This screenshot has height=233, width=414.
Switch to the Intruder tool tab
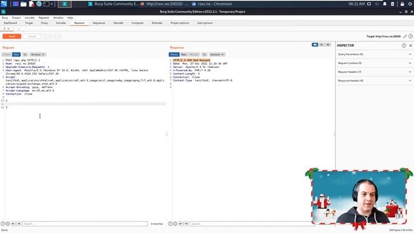(x=61, y=23)
